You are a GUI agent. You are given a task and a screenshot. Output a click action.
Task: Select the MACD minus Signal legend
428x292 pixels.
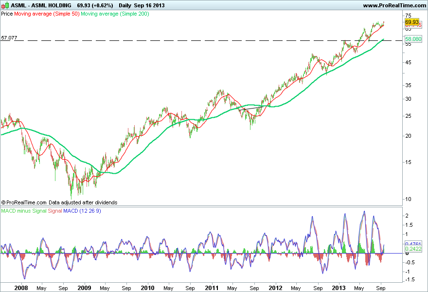click(24, 211)
